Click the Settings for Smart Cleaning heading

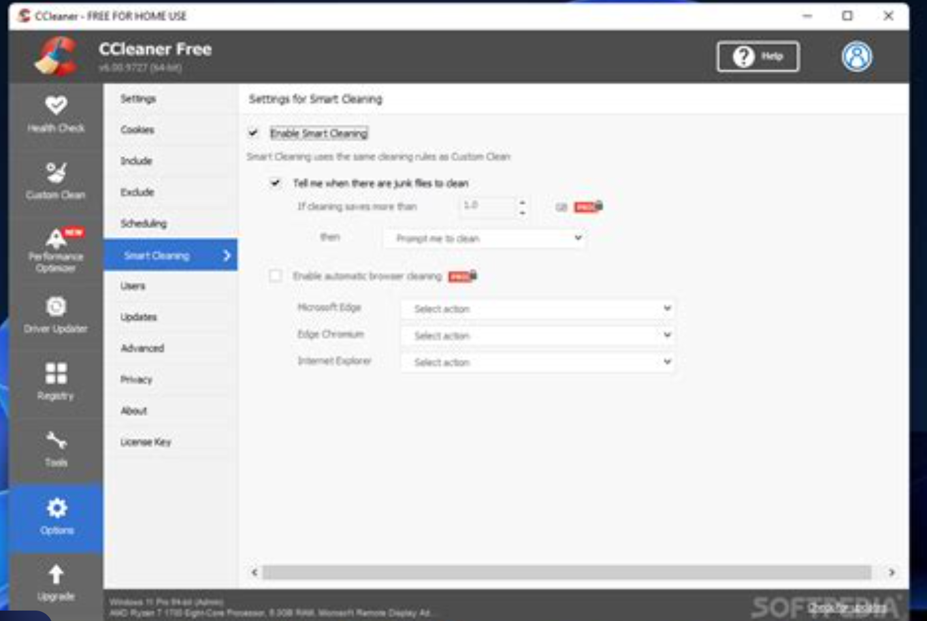pos(316,99)
